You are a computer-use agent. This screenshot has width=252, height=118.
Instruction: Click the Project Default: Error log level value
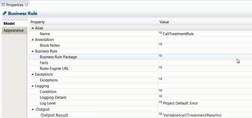[180, 103]
